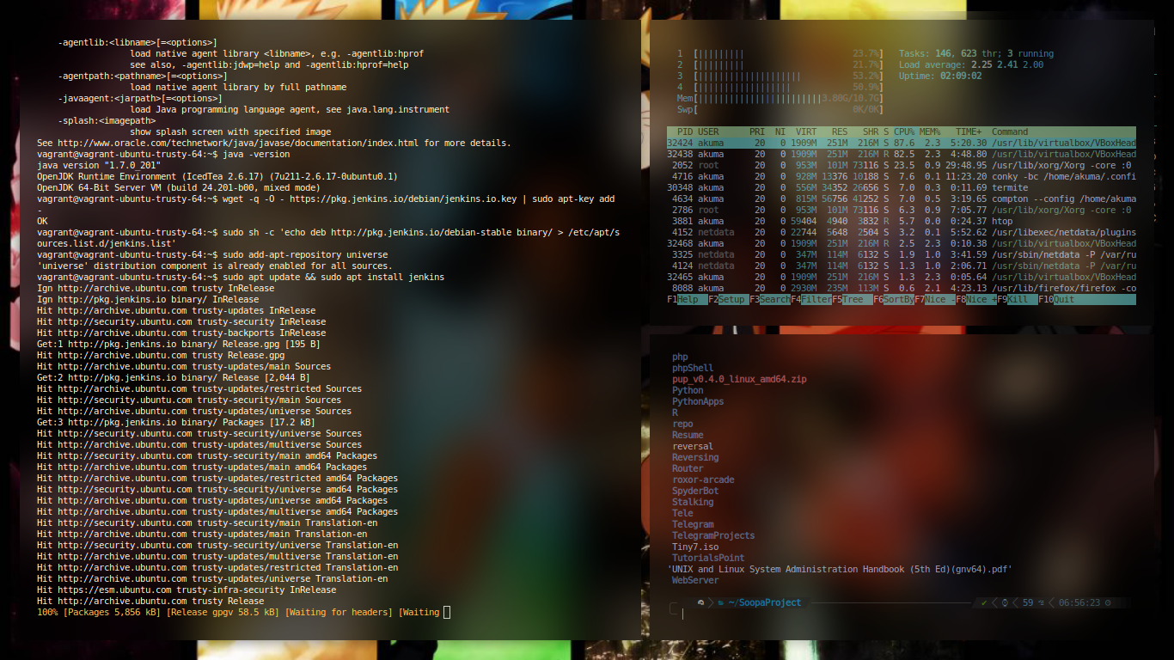This screenshot has width=1174, height=660.
Task: Click the Swp meter in htop
Action: [x=780, y=109]
